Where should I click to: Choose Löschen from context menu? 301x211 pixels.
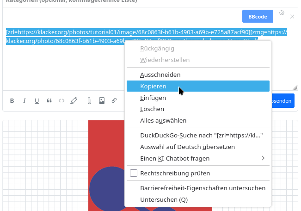pyautogui.click(x=198, y=109)
